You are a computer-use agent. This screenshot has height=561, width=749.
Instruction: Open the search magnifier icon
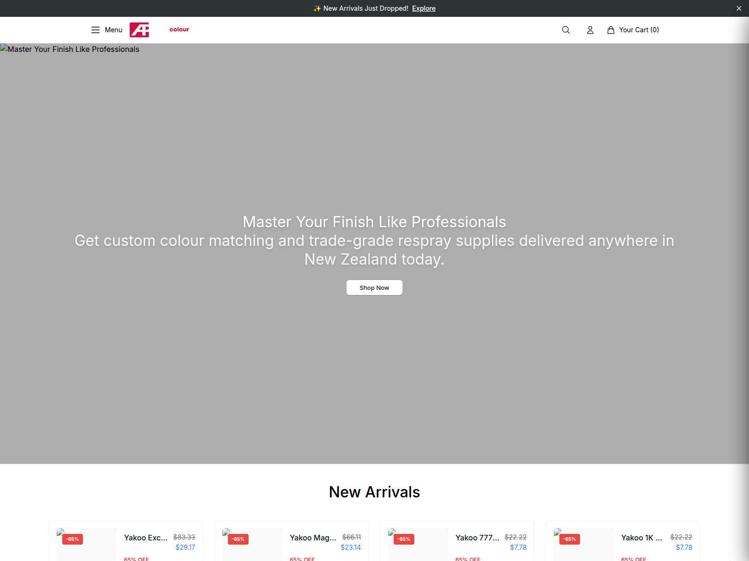tap(566, 30)
